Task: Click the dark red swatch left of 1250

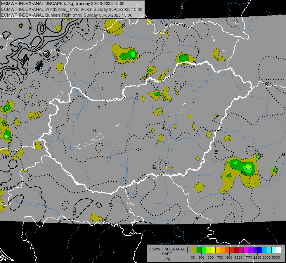Action: [237, 250]
